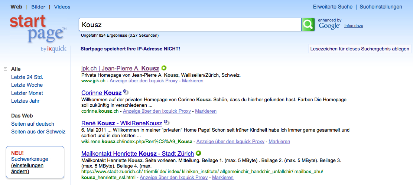Click the green magnifier search button
Image resolution: width=413 pixels, height=185 pixels.
308,25
